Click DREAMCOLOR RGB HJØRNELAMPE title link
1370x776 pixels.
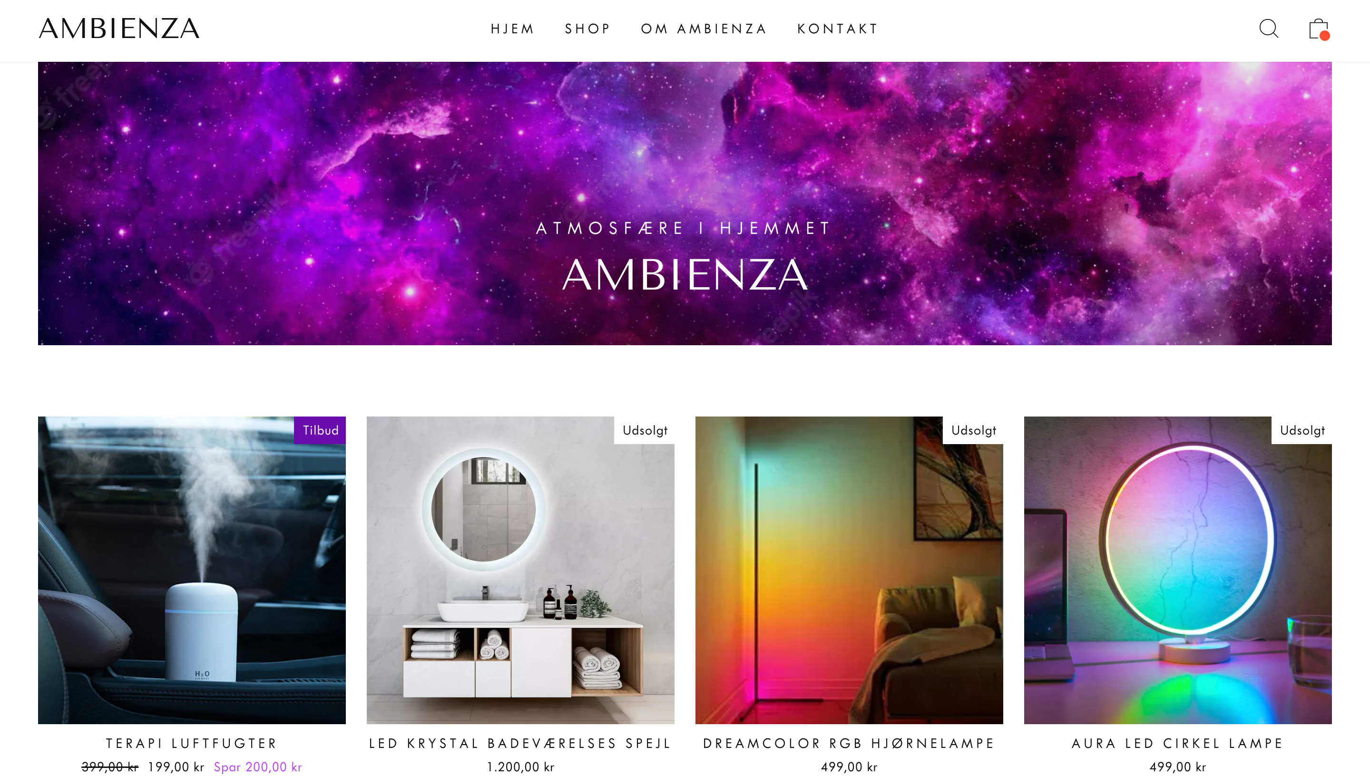coord(849,744)
